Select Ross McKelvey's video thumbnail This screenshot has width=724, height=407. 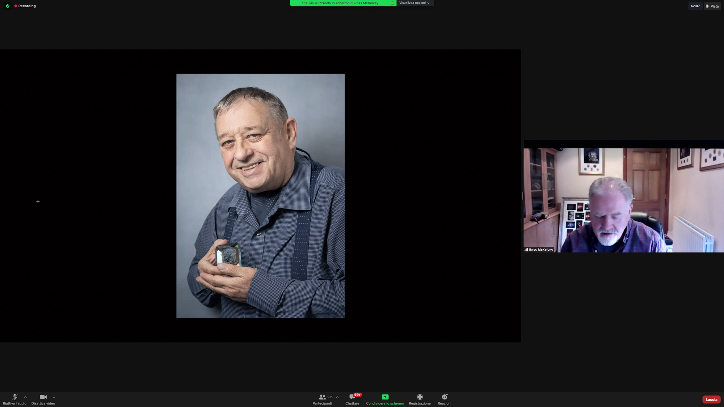(623, 200)
